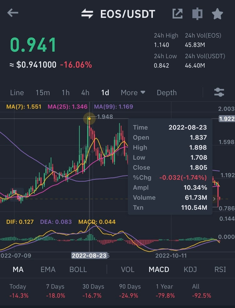Viewport: 235px width, 308px height.
Task: Tap the 0.941 current price
Action: pos(33,45)
